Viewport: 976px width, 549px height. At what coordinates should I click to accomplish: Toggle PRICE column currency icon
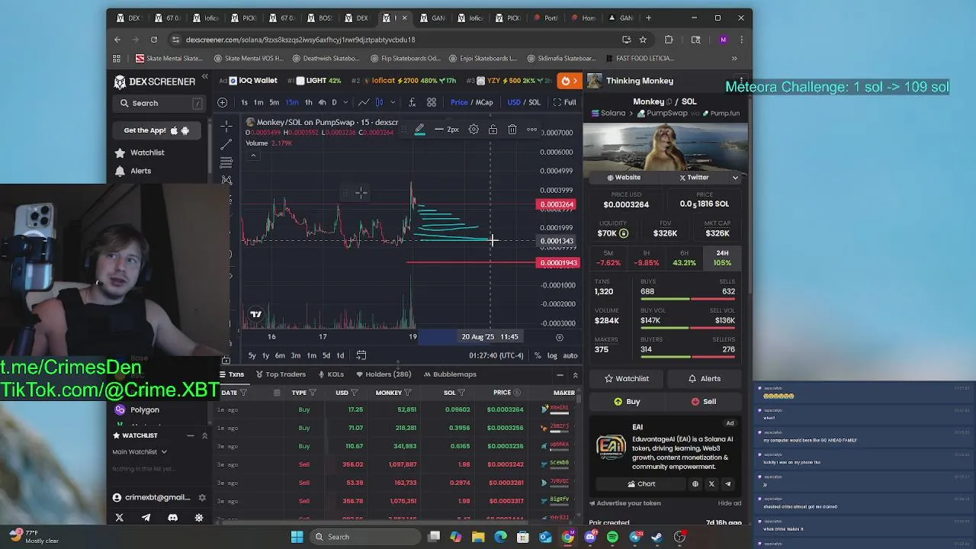(517, 393)
